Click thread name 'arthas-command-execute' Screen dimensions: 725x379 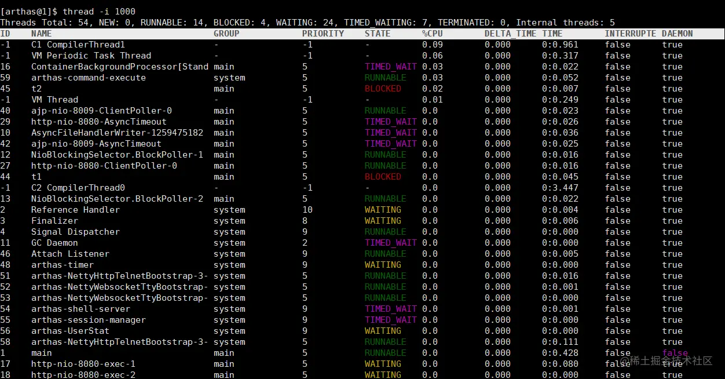coord(89,77)
